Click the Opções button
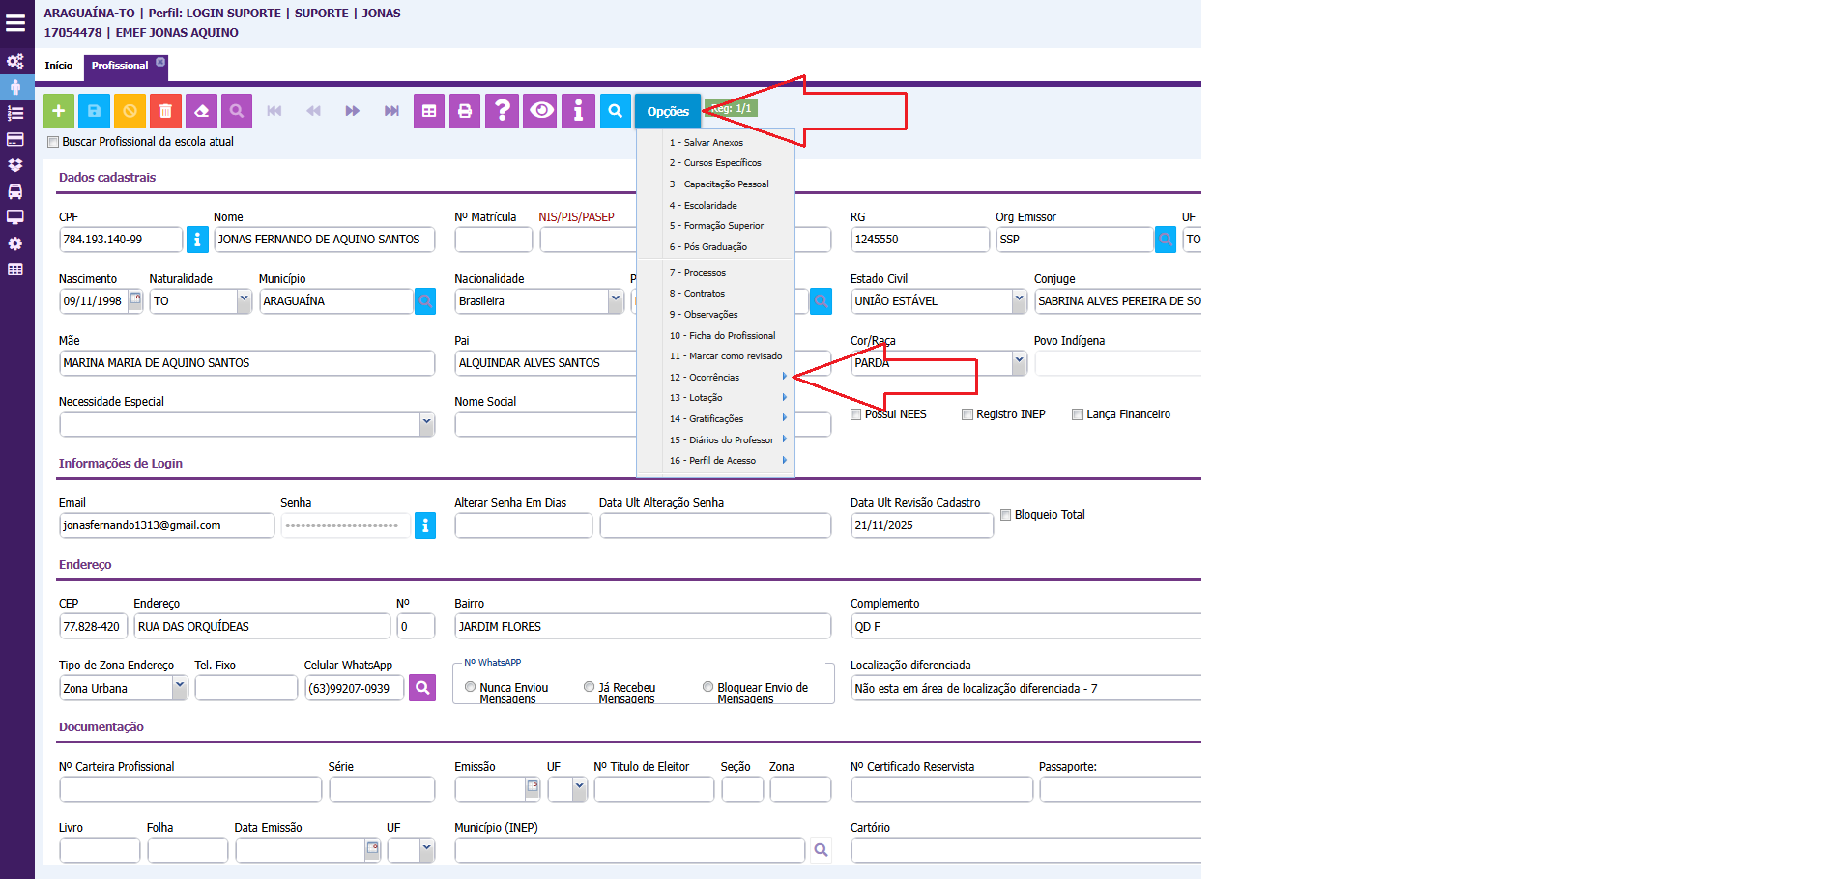 [x=668, y=112]
